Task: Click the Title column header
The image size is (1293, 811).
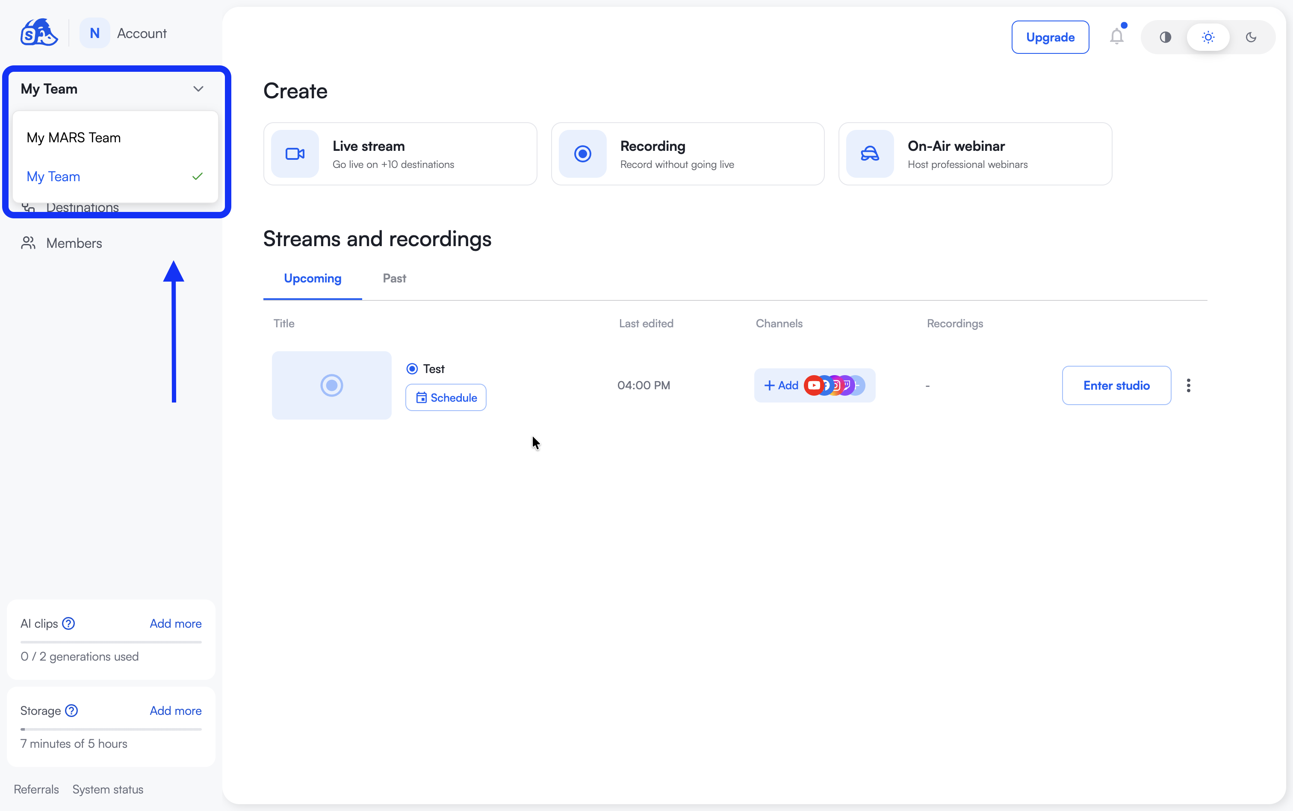Action: pos(284,323)
